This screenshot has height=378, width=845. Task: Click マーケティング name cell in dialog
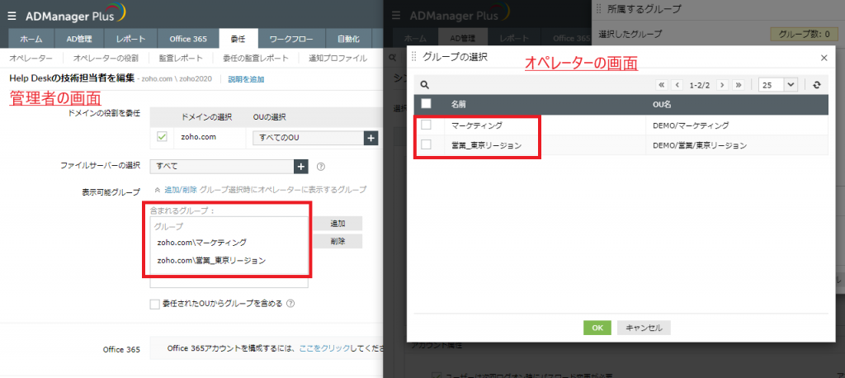(x=477, y=125)
